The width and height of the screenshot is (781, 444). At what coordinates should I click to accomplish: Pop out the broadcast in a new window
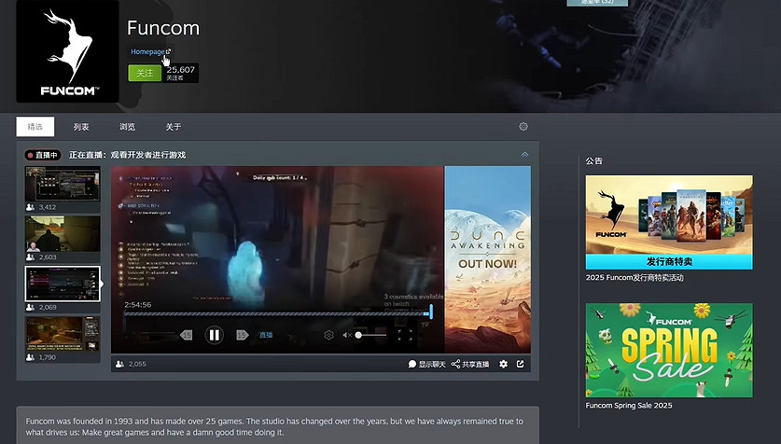pyautogui.click(x=520, y=364)
